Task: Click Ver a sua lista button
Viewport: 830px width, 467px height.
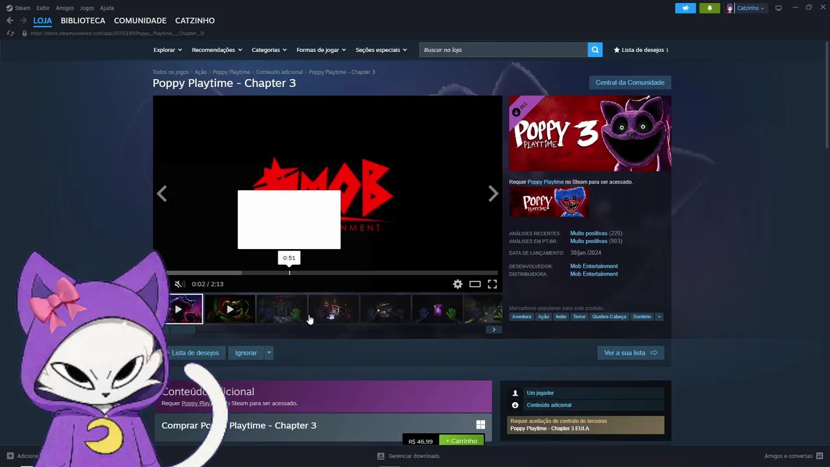Action: point(630,353)
